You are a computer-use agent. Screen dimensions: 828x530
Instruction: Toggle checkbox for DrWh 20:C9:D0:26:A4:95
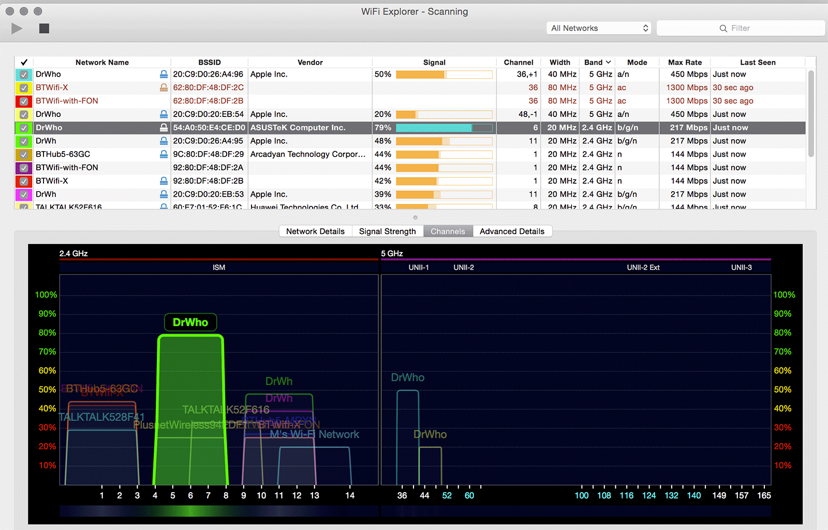click(24, 141)
